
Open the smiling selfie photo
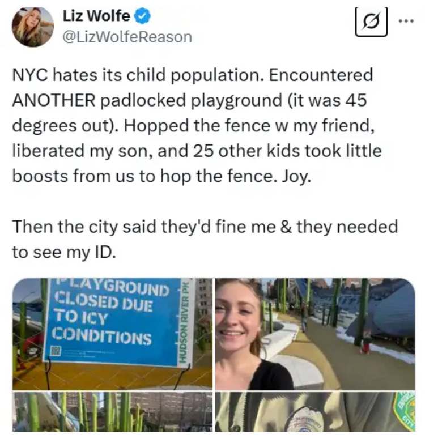315,334
